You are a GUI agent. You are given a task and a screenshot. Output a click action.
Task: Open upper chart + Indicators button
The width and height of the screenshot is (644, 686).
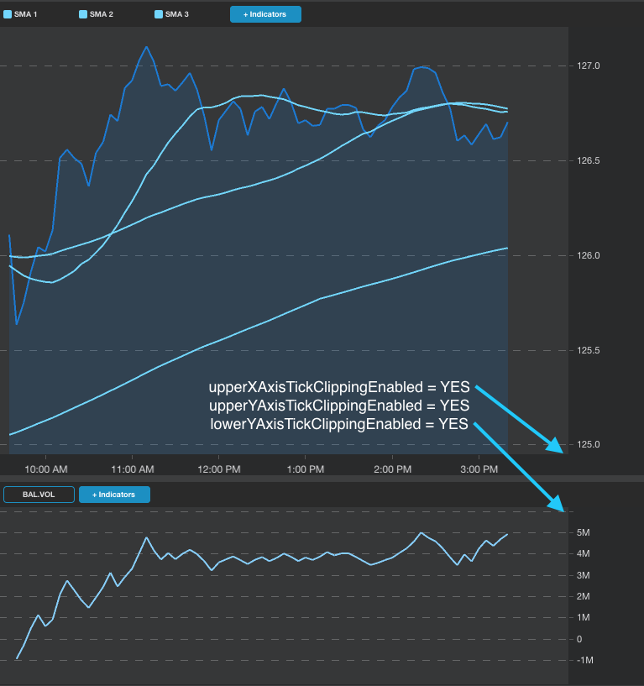pos(265,14)
